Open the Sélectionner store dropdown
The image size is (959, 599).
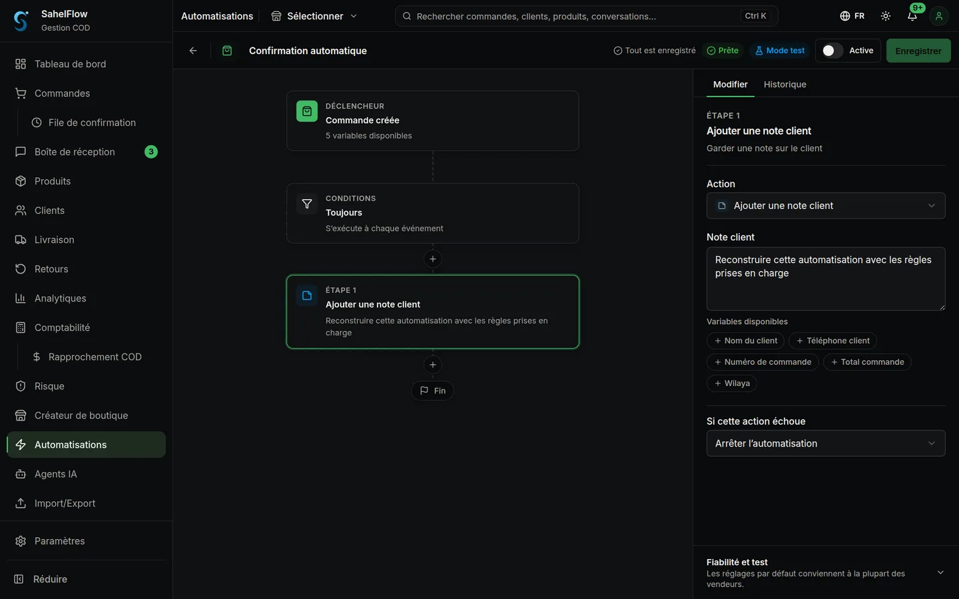(x=314, y=16)
